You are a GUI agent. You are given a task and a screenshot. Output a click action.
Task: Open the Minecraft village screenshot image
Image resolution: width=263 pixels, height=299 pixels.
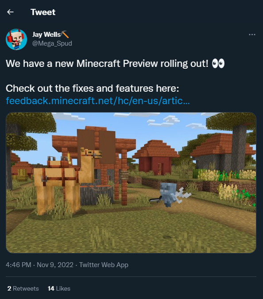point(131,183)
